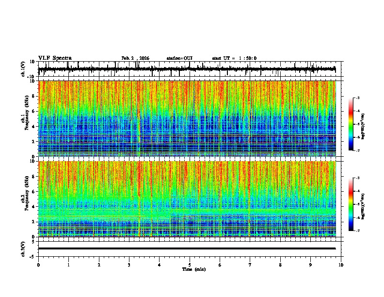Click time axis tick label "3"
The width and height of the screenshot is (384, 297).
[129, 265]
